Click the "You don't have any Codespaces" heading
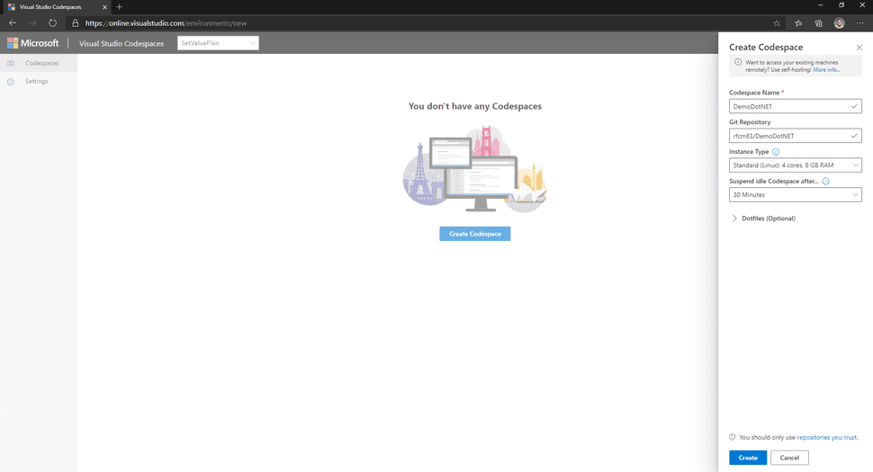This screenshot has height=472, width=873. tap(475, 106)
